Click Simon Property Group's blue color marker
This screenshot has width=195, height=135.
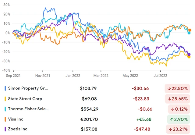tap(5, 88)
